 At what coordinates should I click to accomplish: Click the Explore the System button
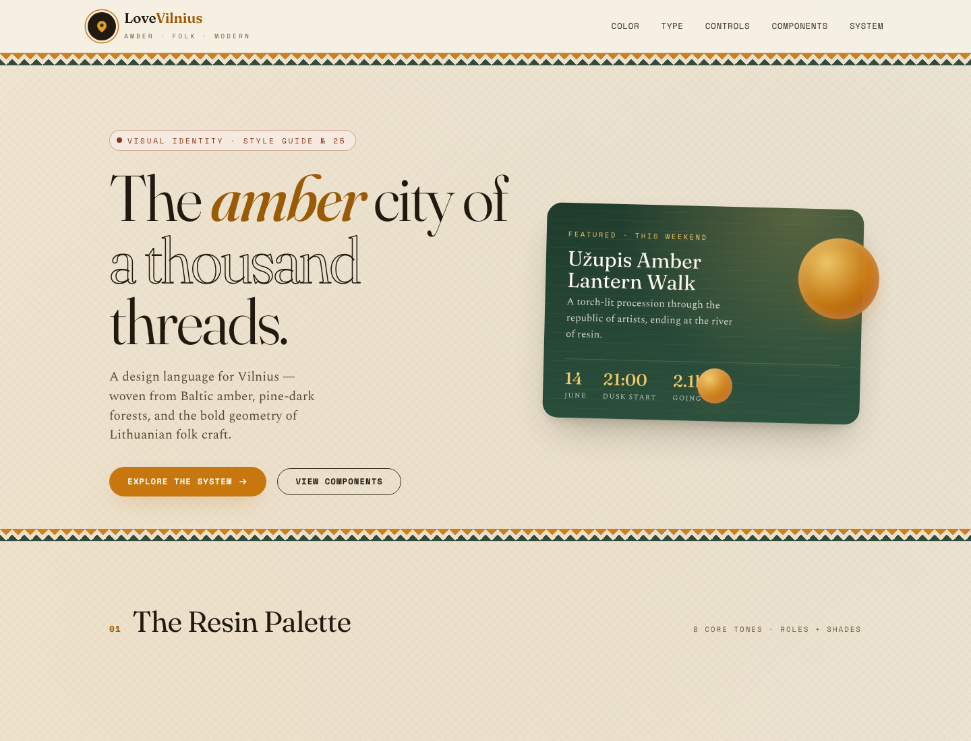[x=187, y=482]
